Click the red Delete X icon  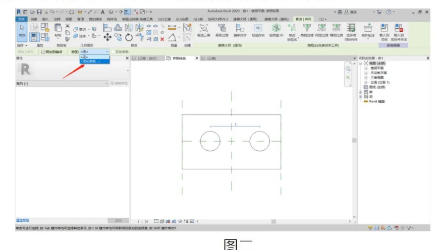(x=162, y=39)
